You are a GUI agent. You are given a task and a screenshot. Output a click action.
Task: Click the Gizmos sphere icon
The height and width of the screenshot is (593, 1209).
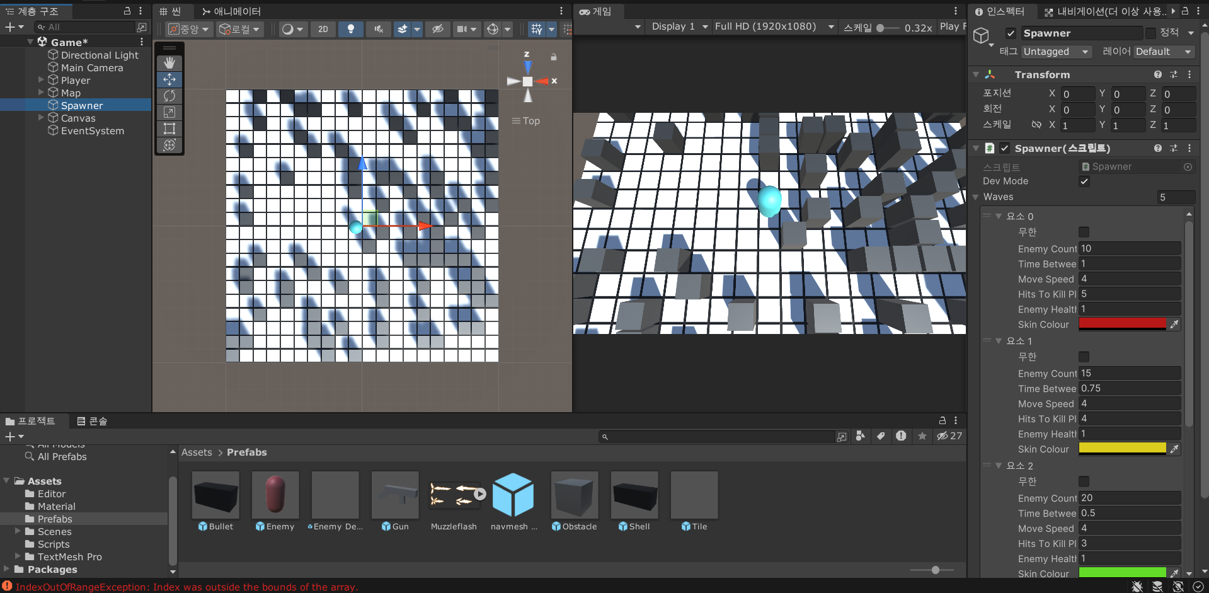click(493, 29)
